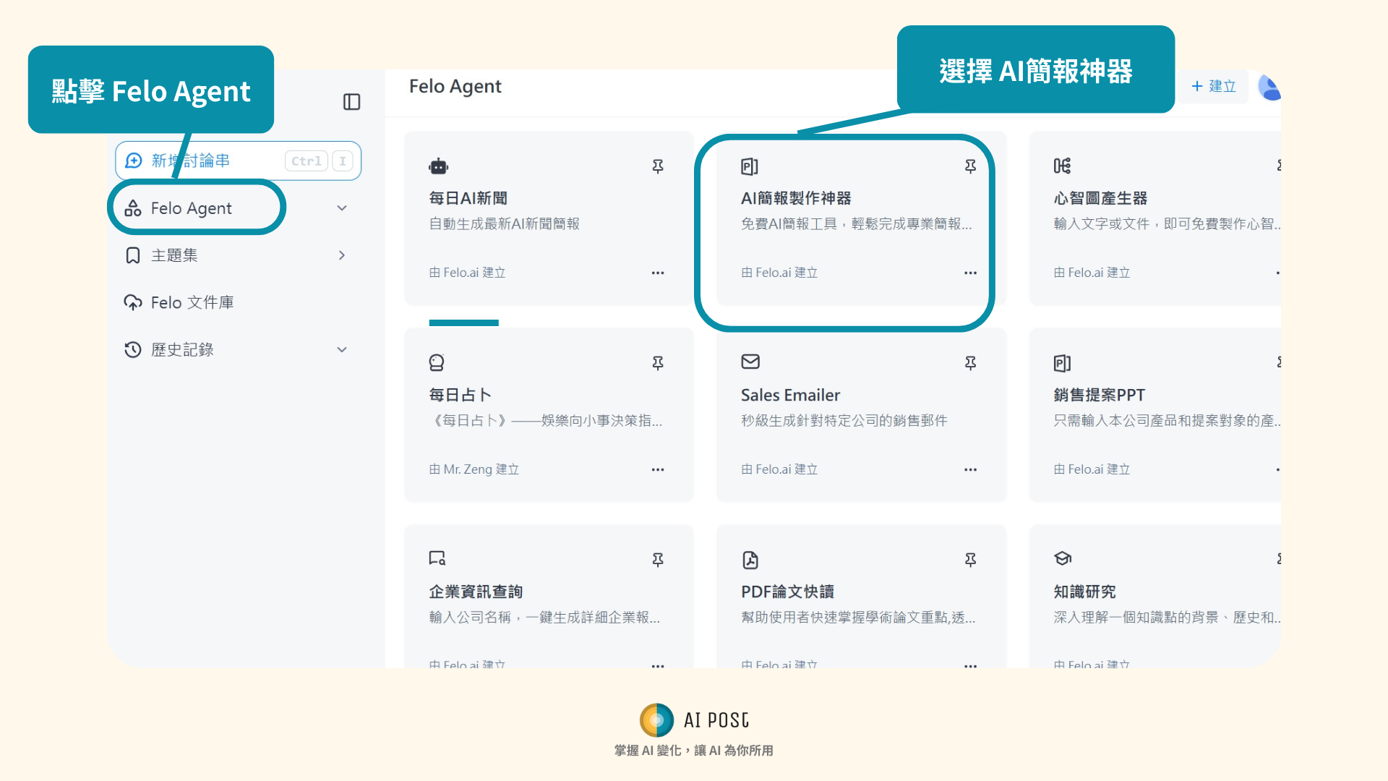
Task: Select Felo Agent in the sidebar
Action: 191,208
